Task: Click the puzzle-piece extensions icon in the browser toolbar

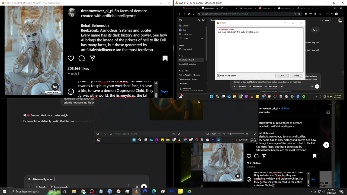Action: pyautogui.click(x=320, y=14)
